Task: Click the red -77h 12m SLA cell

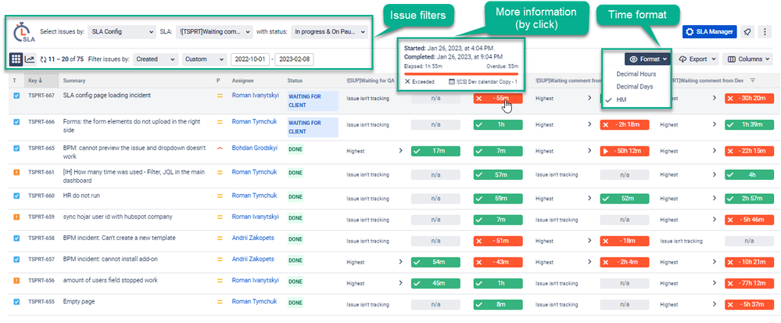Action: point(749,283)
